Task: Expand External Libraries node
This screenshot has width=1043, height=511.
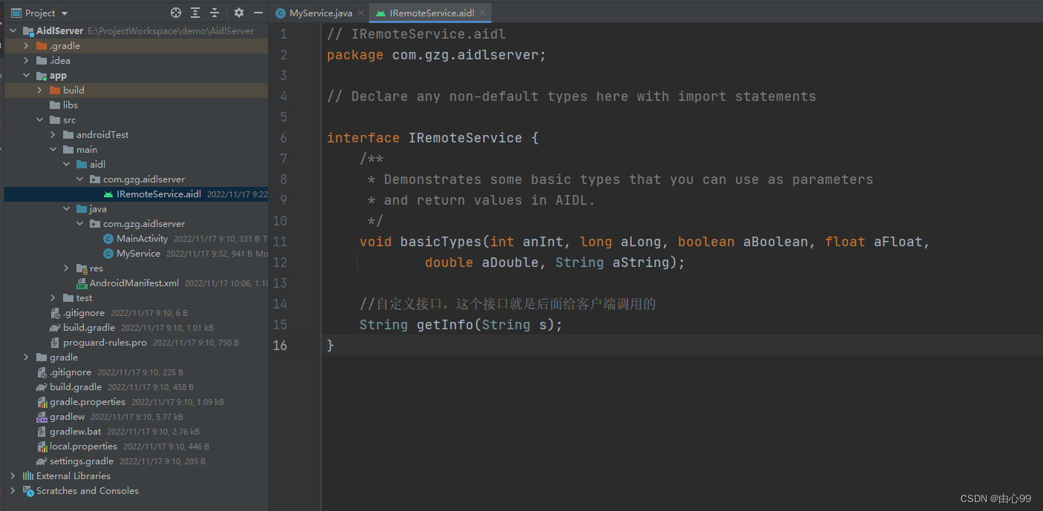Action: tap(13, 476)
